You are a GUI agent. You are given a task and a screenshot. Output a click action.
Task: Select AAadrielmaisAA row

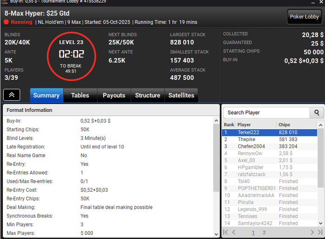270,195
